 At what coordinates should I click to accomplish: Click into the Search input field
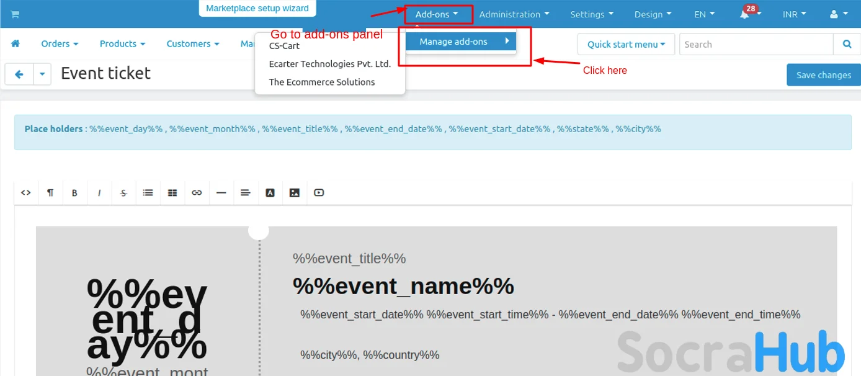coord(756,44)
